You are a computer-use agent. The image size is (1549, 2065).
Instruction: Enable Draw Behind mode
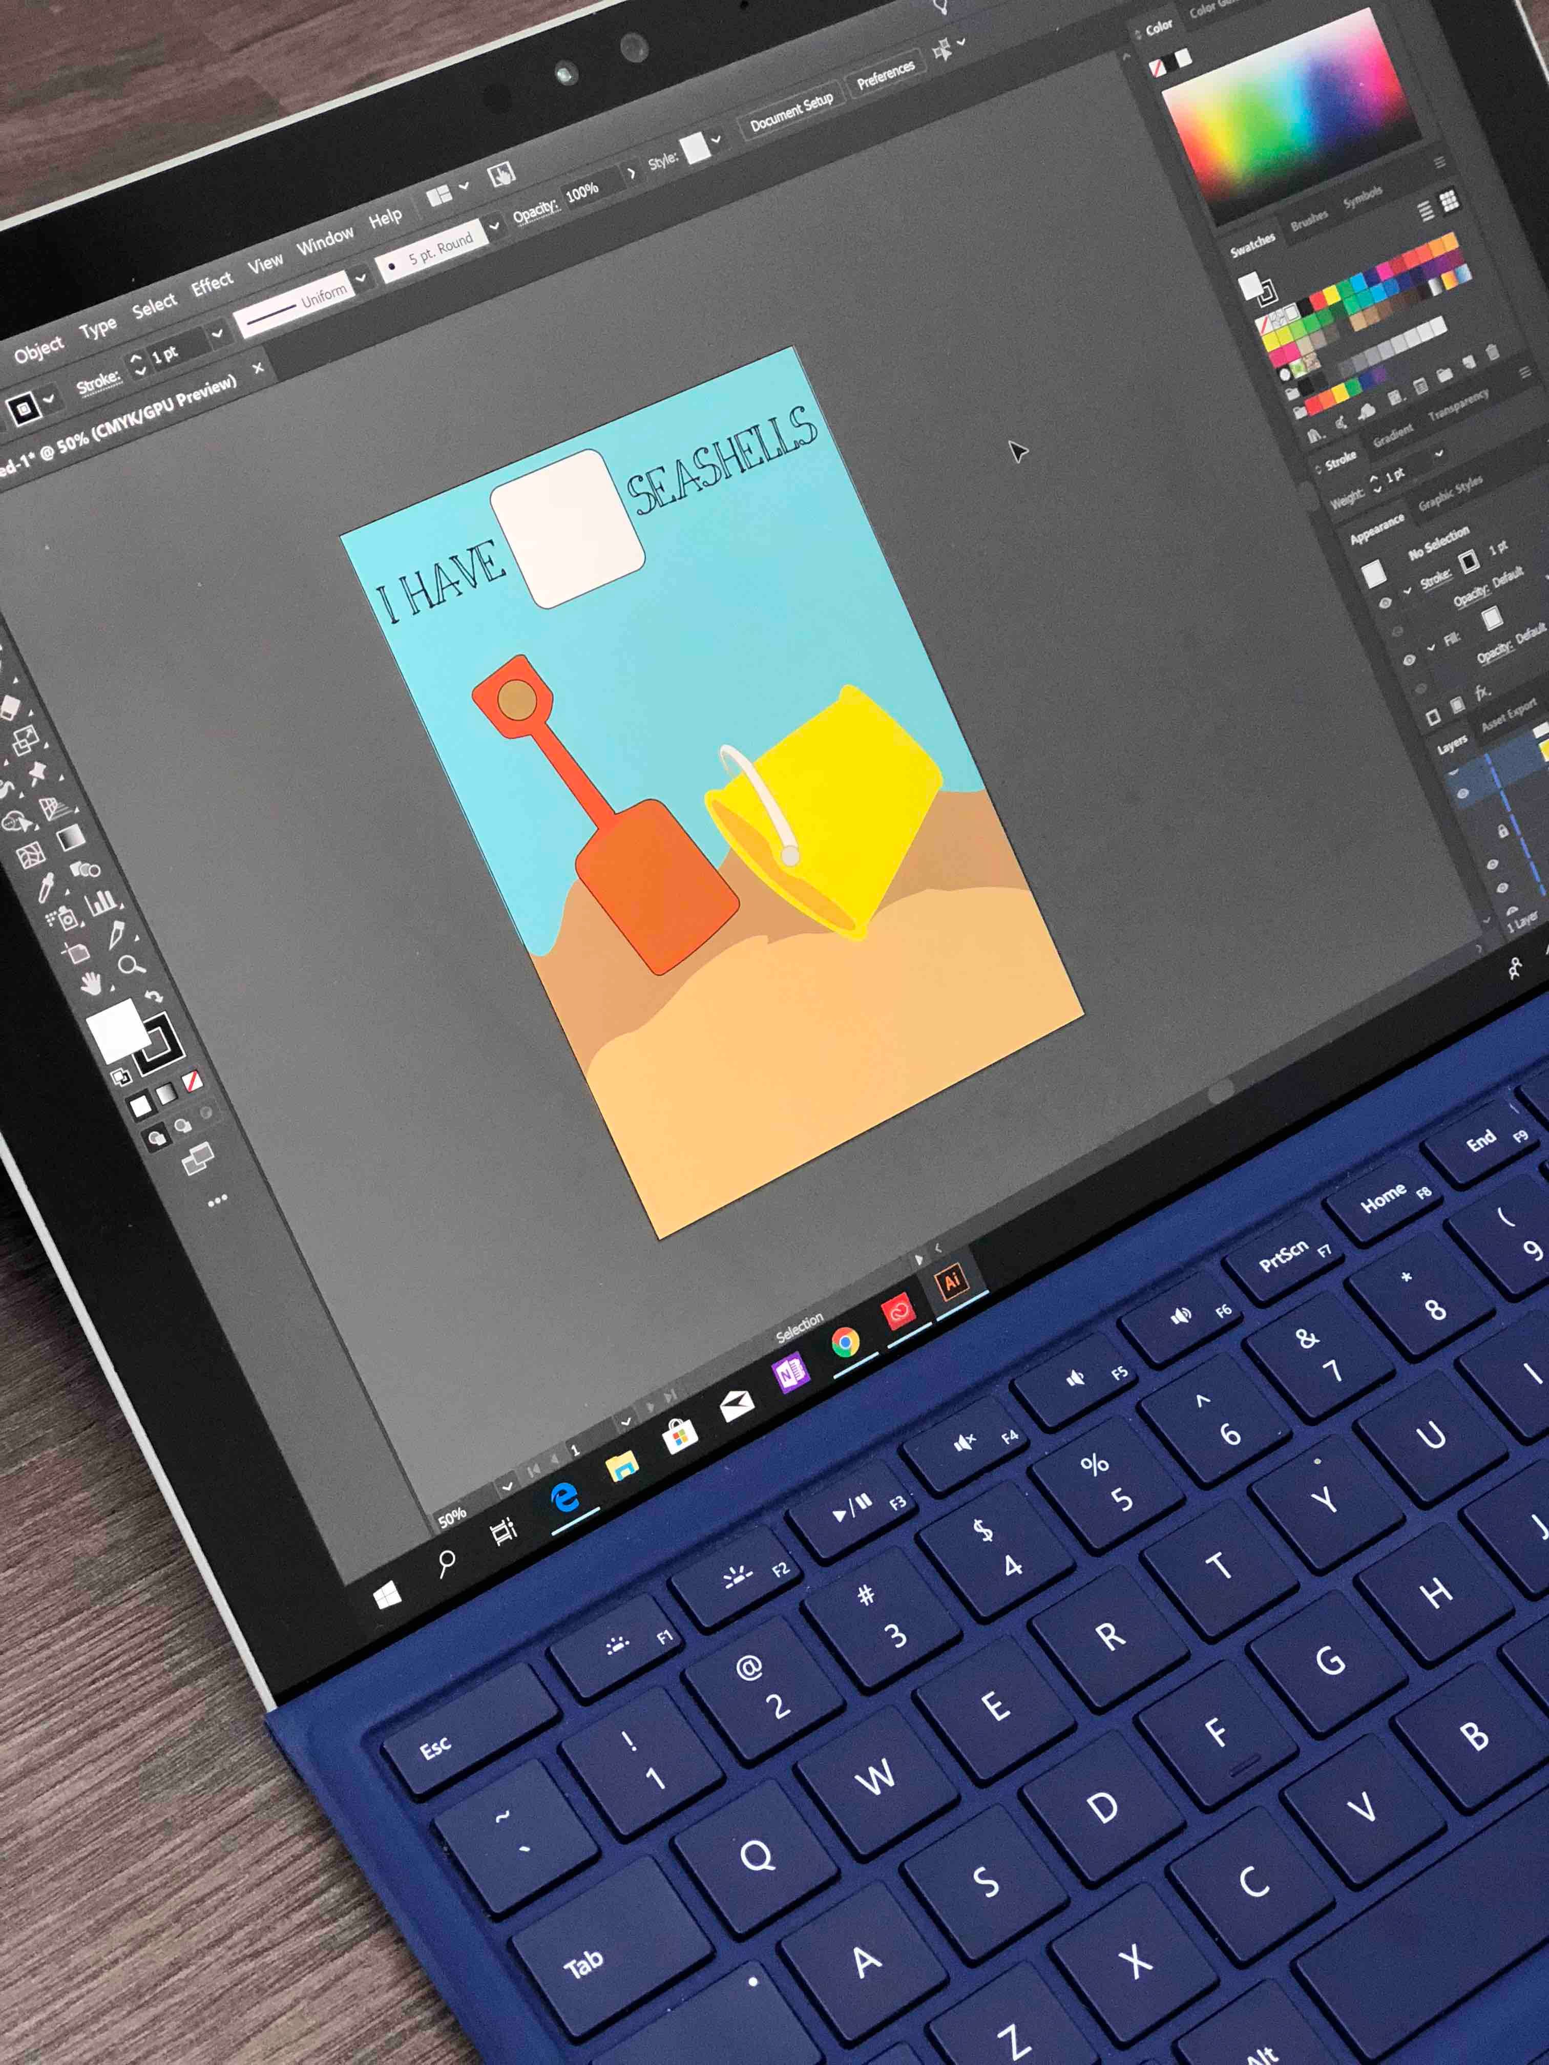click(183, 1125)
